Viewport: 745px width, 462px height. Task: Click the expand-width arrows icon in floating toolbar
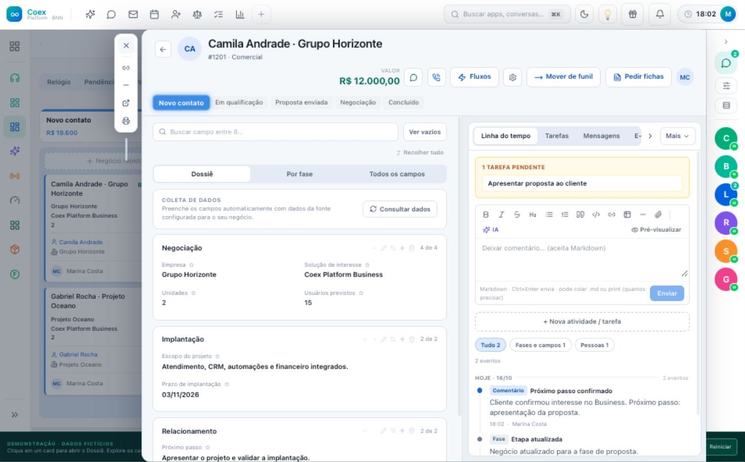(x=126, y=68)
